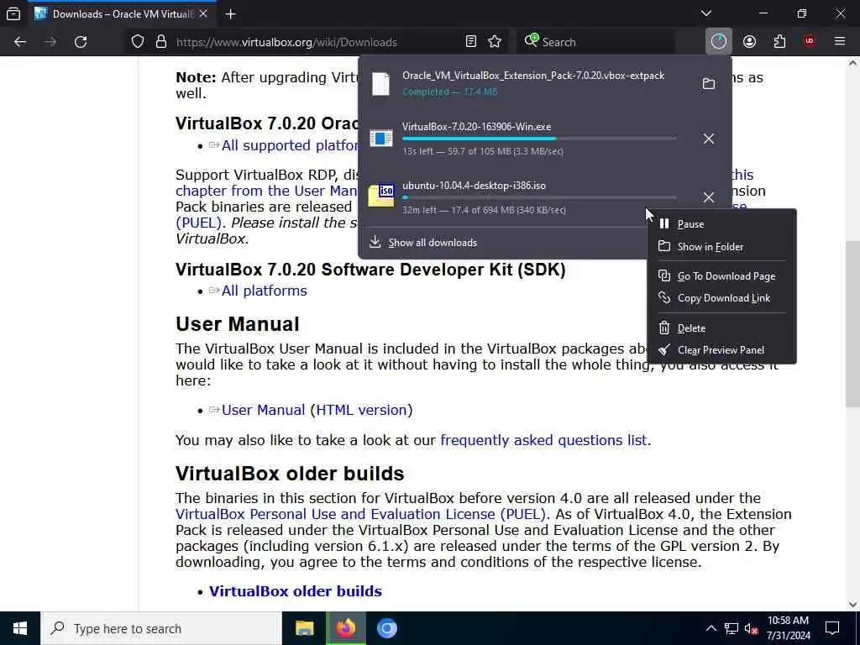Toggle reader view icon in address bar
Viewport: 860px width, 645px height.
470,42
